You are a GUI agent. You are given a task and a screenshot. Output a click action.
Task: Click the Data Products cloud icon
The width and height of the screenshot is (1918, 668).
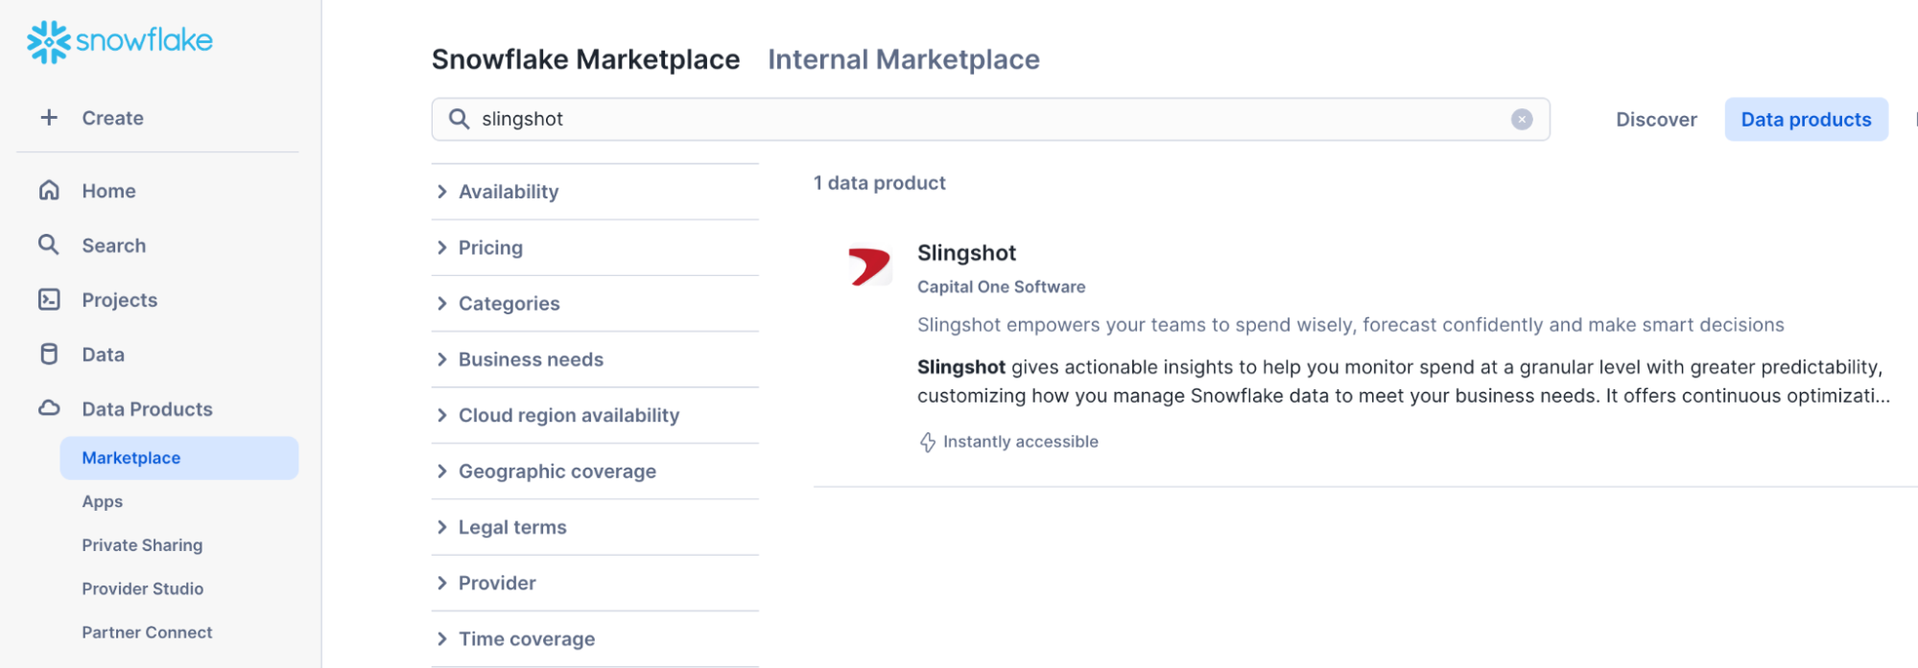49,409
